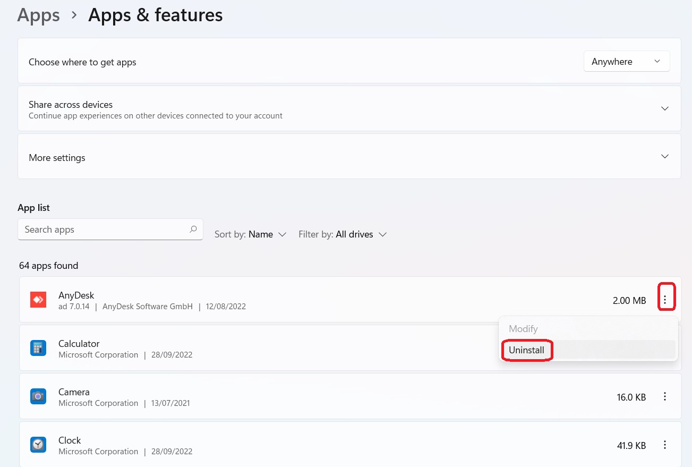Select the Calculator app entry name
Image resolution: width=692 pixels, height=467 pixels.
click(79, 344)
